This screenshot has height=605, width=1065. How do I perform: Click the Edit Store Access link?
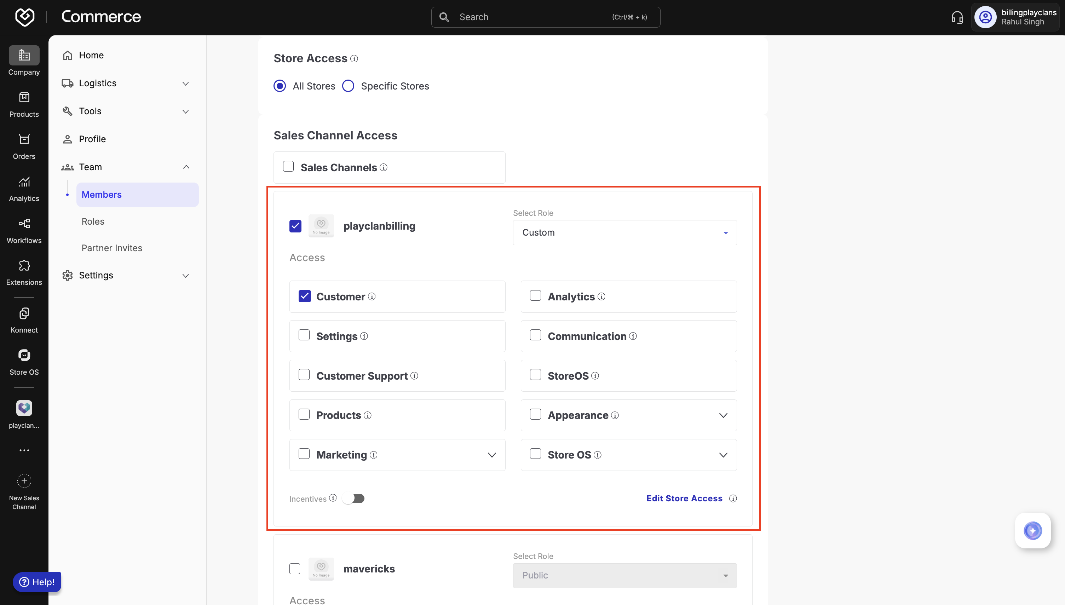[684, 498]
